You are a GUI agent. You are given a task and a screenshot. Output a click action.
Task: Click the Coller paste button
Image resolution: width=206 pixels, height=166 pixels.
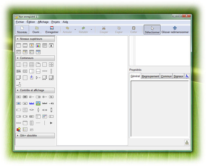(x=134, y=30)
